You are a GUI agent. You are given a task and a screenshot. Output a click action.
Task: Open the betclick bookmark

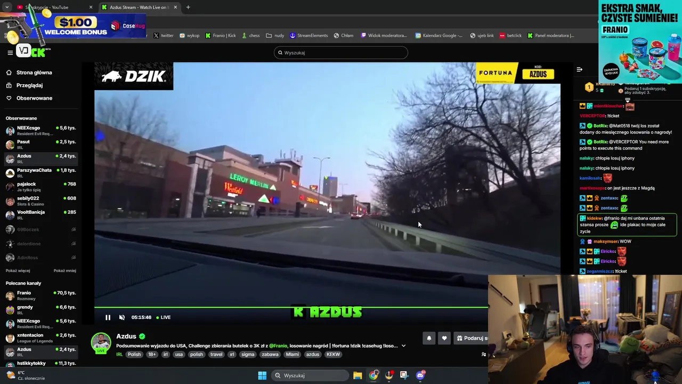click(510, 36)
